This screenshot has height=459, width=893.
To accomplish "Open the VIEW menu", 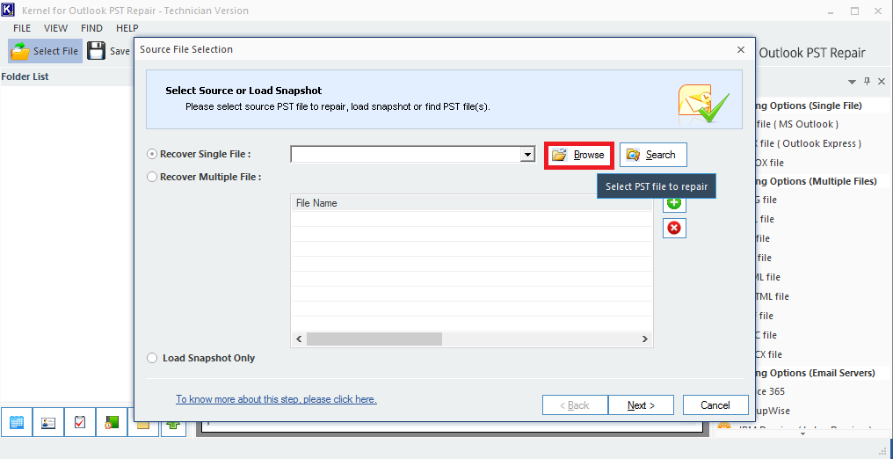I will (x=56, y=28).
